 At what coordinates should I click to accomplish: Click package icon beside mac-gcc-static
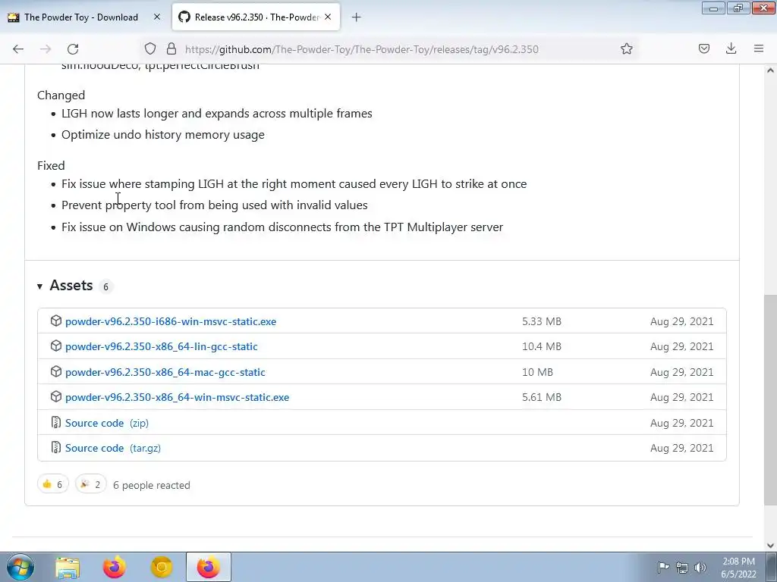coord(56,371)
